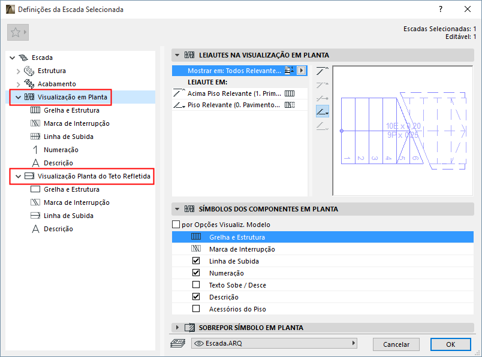This screenshot has height=357, width=482.
Task: Open Linha de Subida under Visualização em Planta
Action: click(68, 137)
